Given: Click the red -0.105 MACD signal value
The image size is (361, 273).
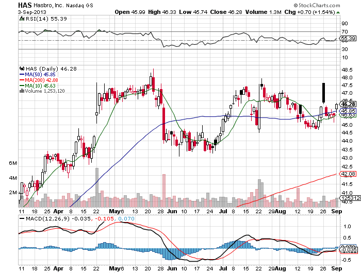Looking at the screenshot, I should (x=104, y=219).
